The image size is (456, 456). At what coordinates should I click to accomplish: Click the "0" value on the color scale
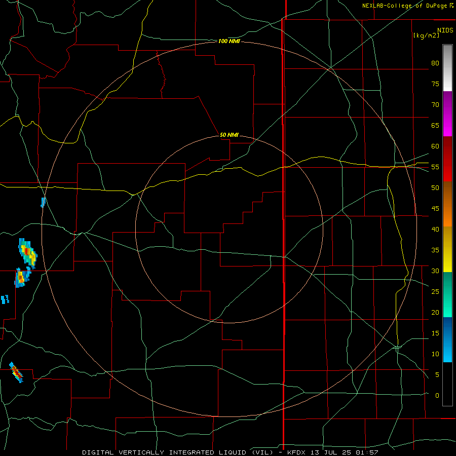pyautogui.click(x=437, y=396)
